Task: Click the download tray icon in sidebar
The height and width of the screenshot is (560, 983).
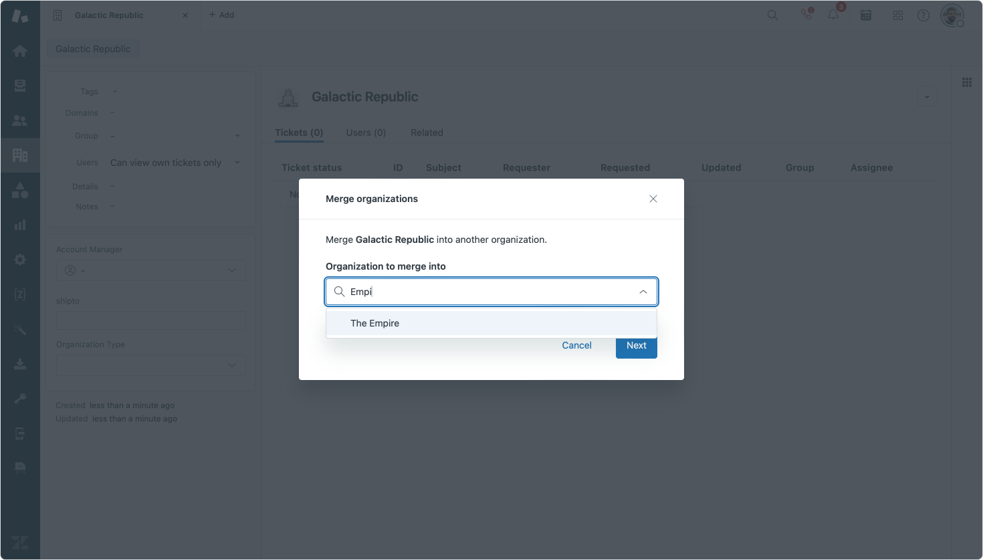Action: click(20, 364)
